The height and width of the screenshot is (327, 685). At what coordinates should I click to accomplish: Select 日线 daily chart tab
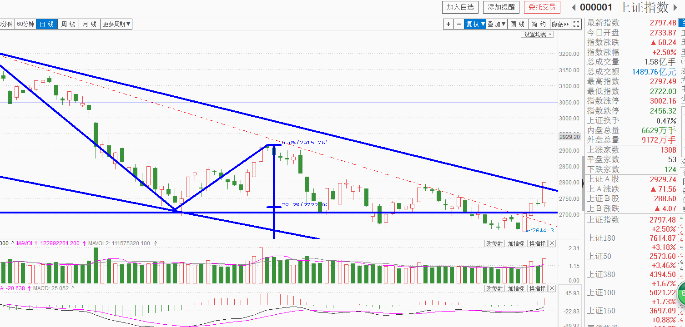[x=47, y=24]
